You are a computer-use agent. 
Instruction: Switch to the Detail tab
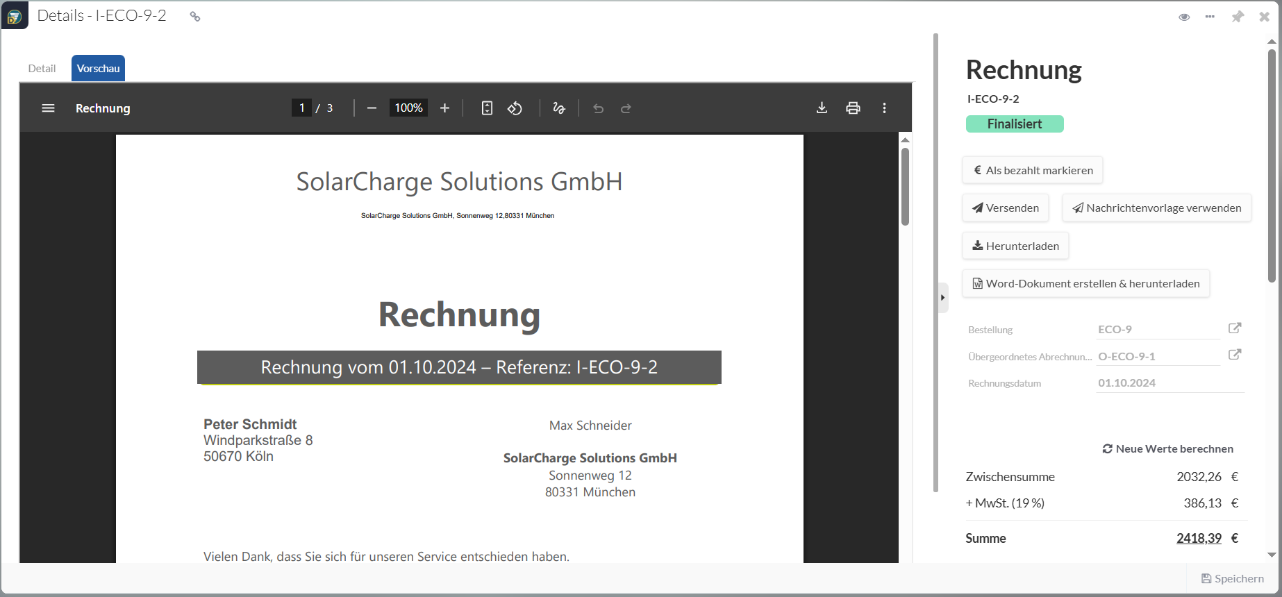42,69
